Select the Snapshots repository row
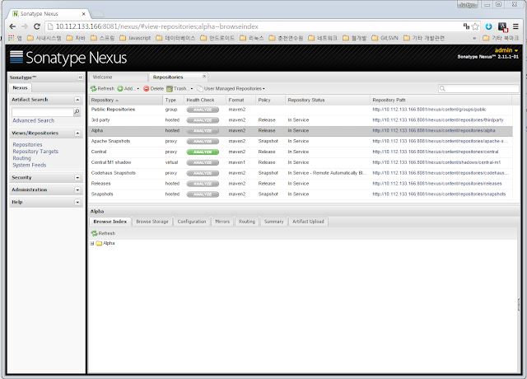 point(301,194)
